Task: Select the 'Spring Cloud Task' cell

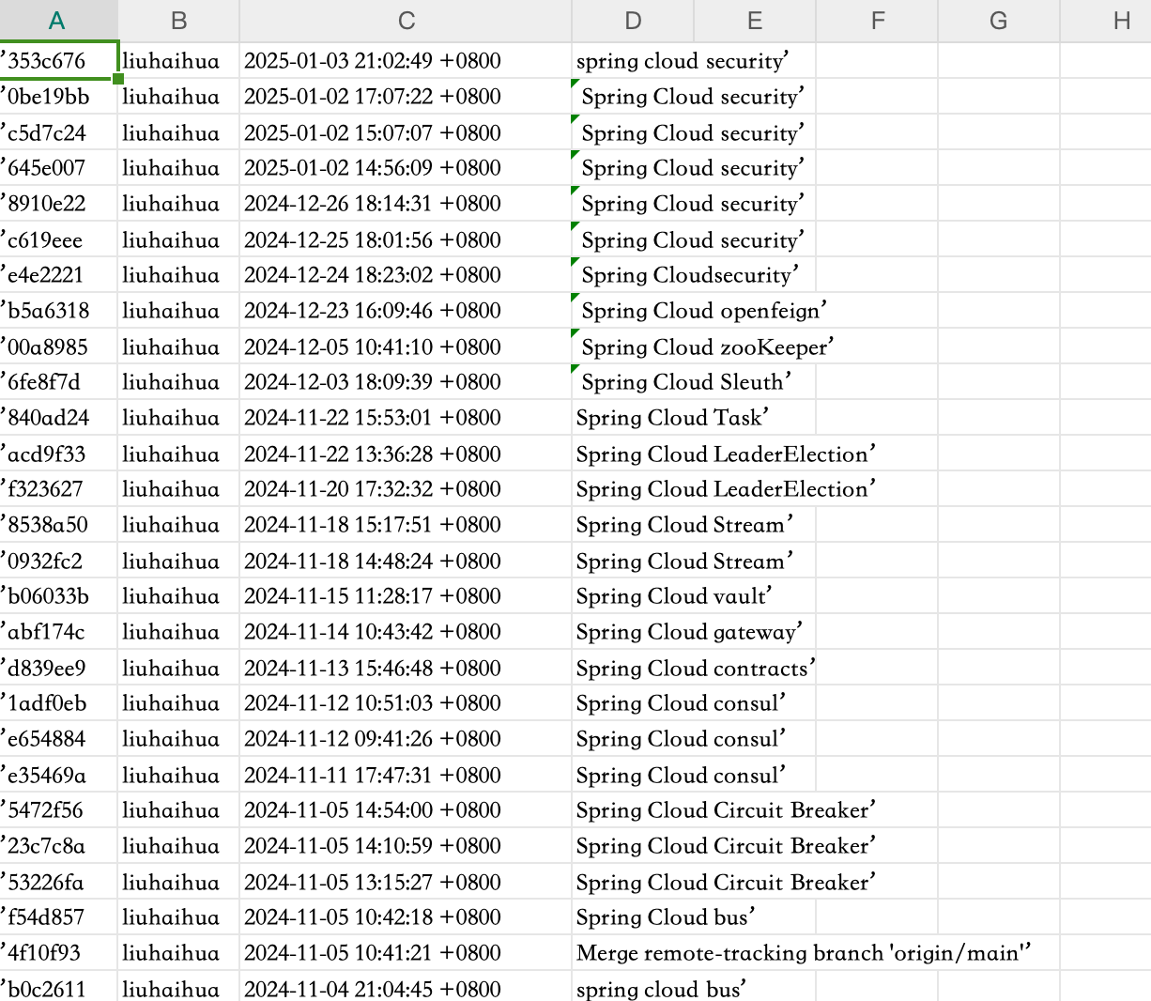Action: point(633,418)
